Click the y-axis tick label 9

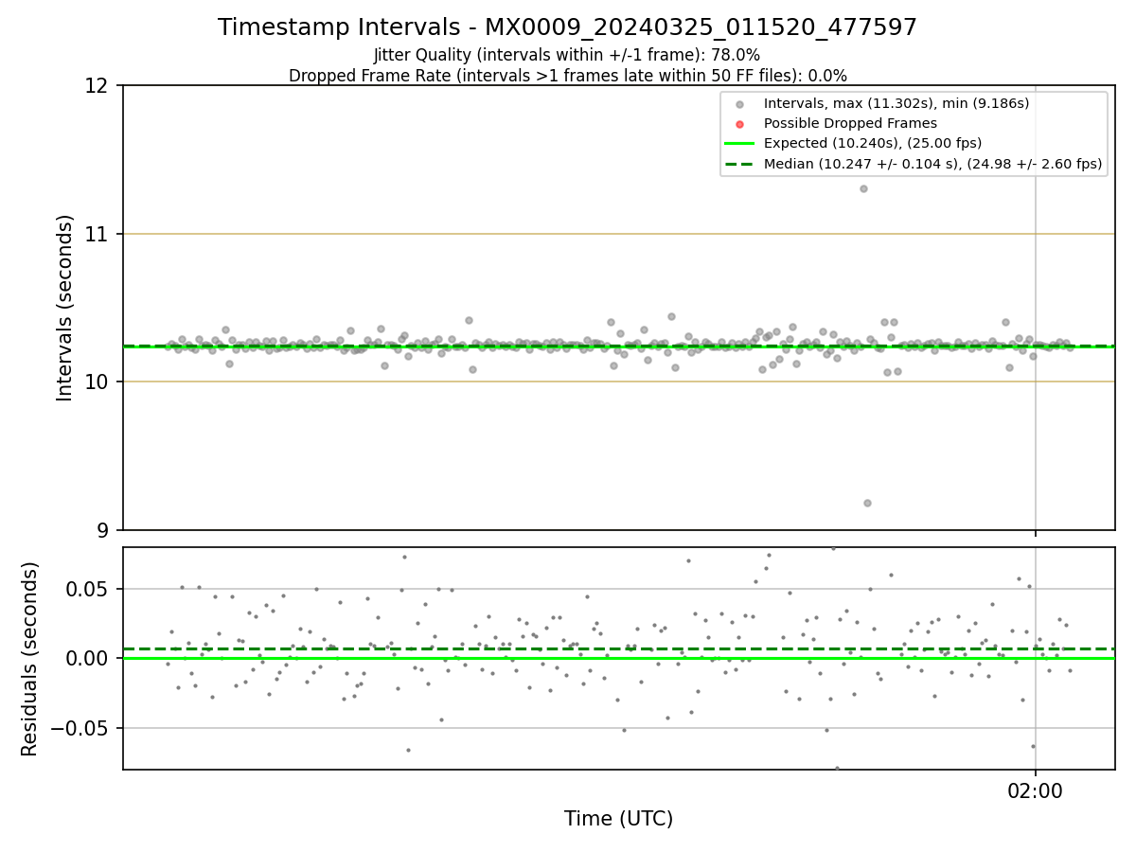105,530
